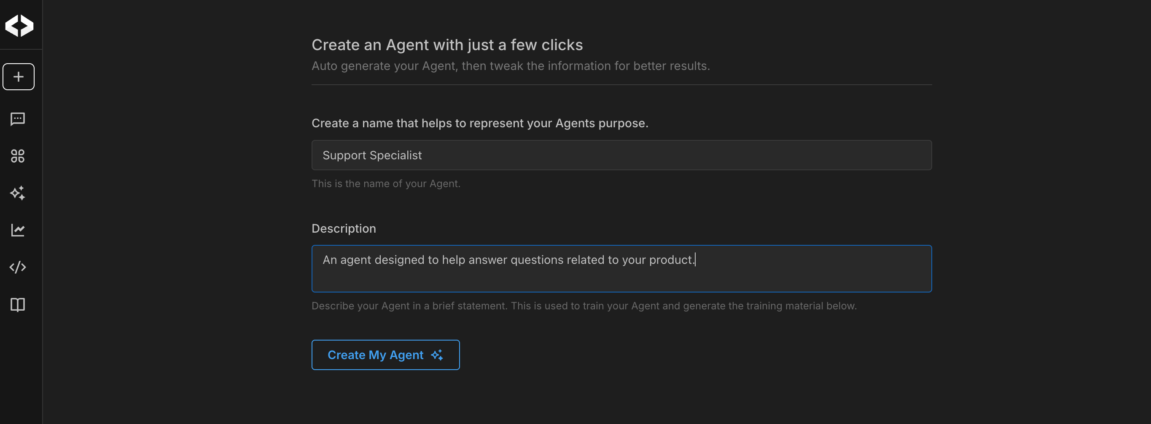Viewport: 1151px width, 424px height.
Task: Click the Description field label
Action: click(x=344, y=228)
